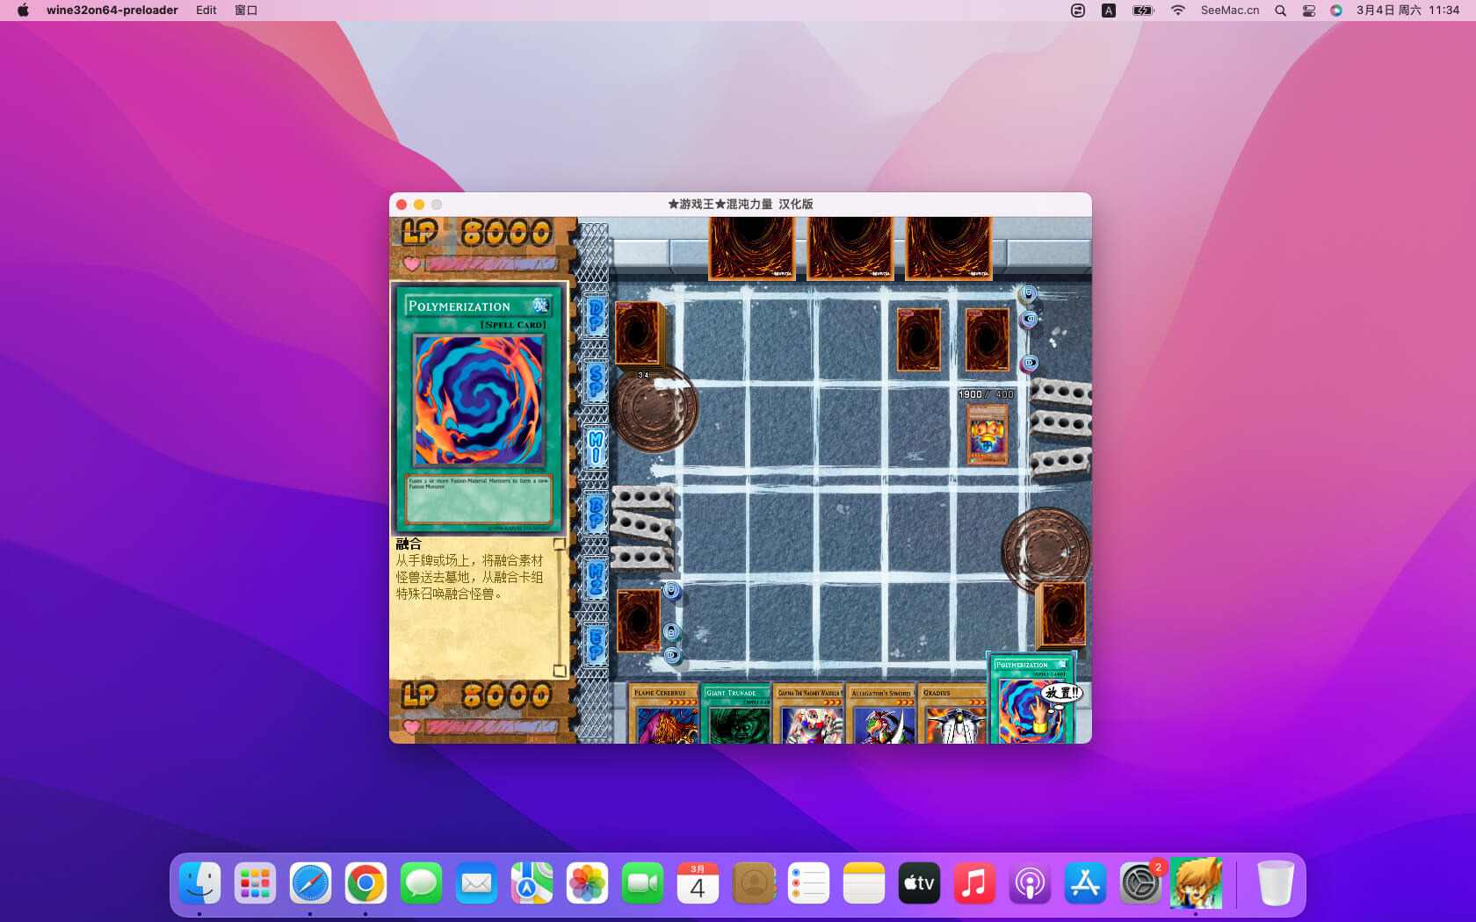Open Google Chrome from the Dock
This screenshot has height=922, width=1476.
[366, 883]
